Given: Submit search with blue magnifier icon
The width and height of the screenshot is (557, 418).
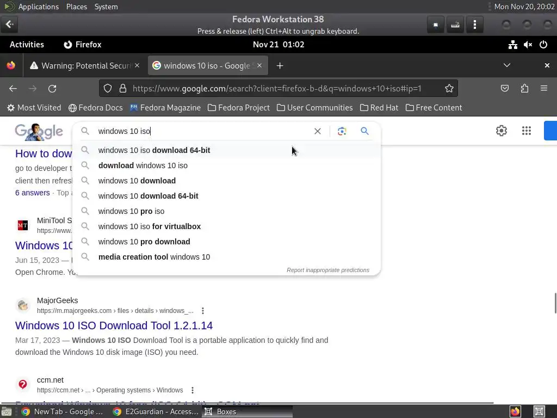Looking at the screenshot, I should 364,131.
